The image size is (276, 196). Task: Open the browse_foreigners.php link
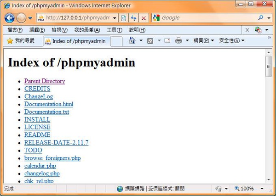coord(52,158)
